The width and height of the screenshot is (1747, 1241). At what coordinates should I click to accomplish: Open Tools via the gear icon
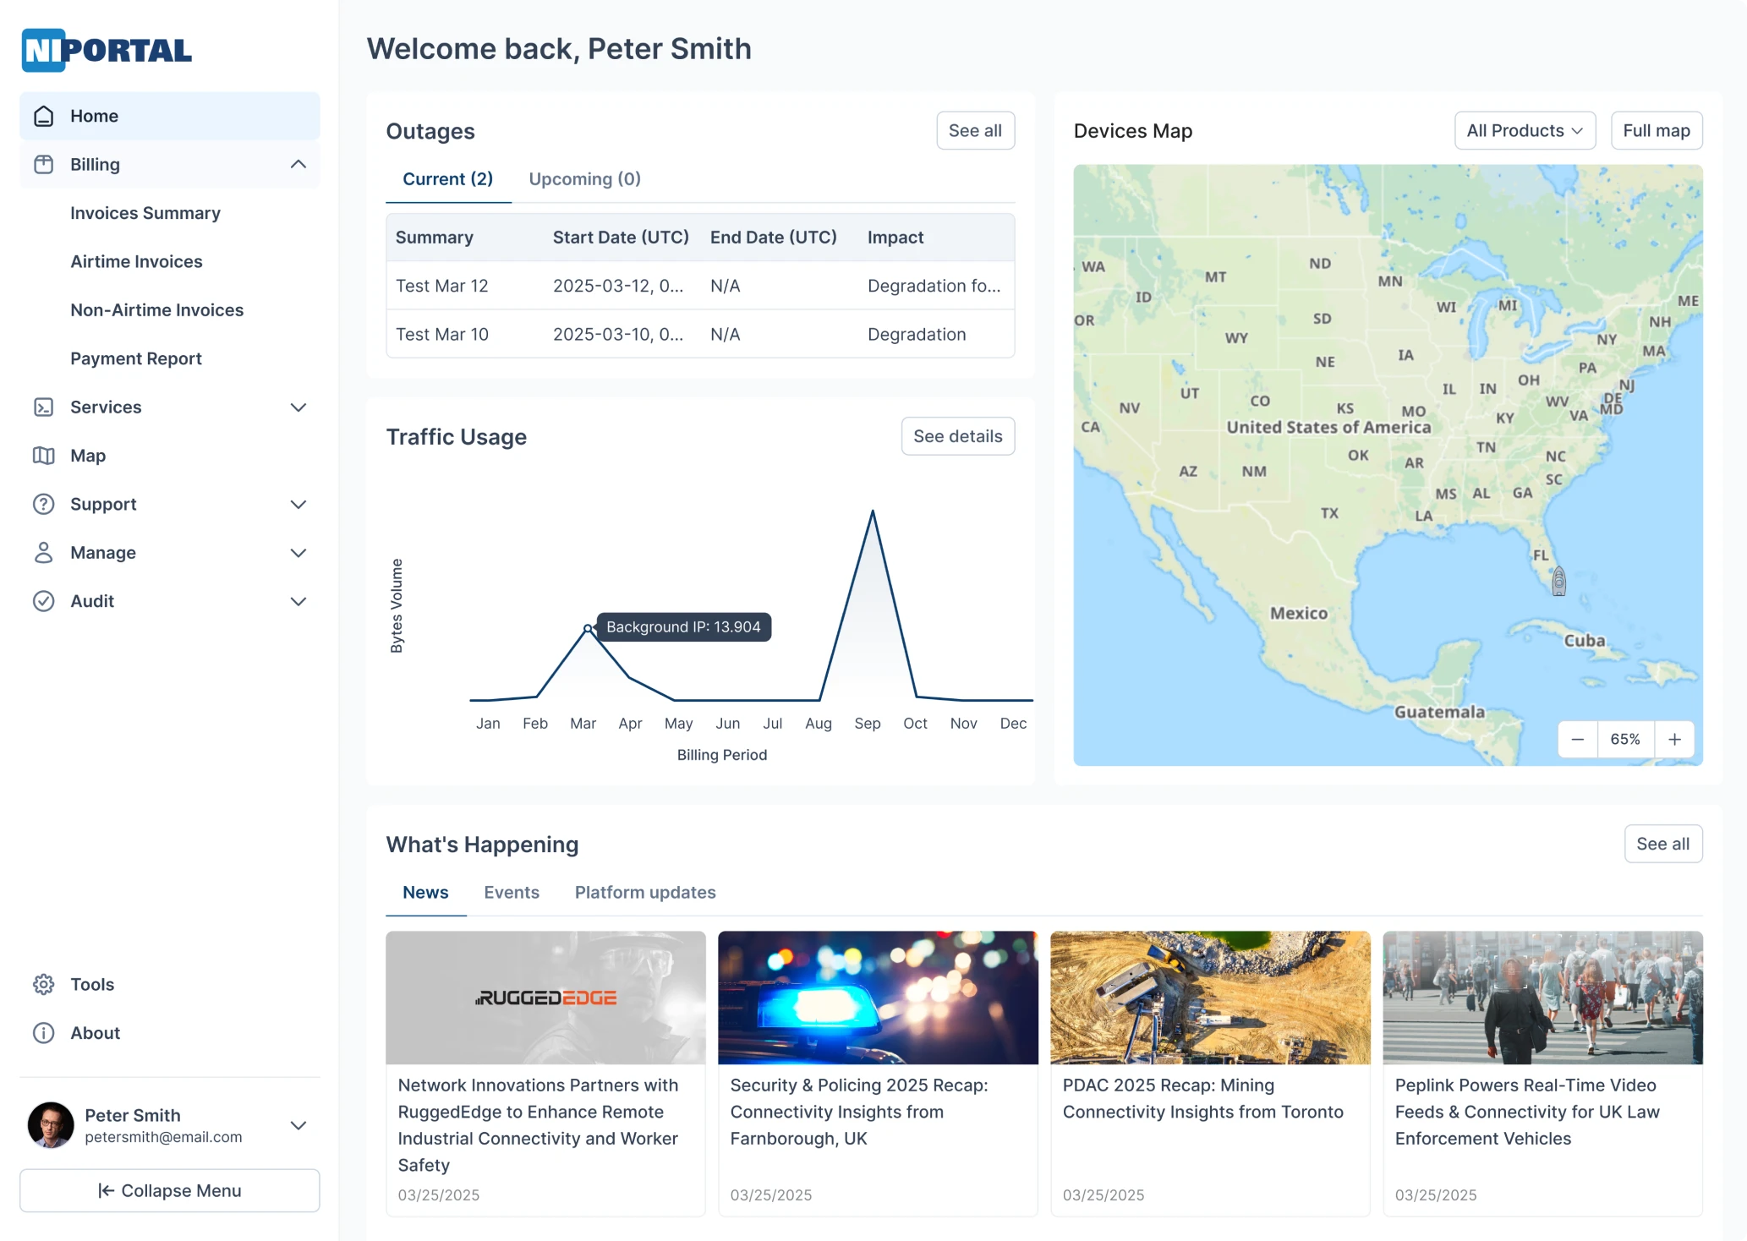coord(43,984)
